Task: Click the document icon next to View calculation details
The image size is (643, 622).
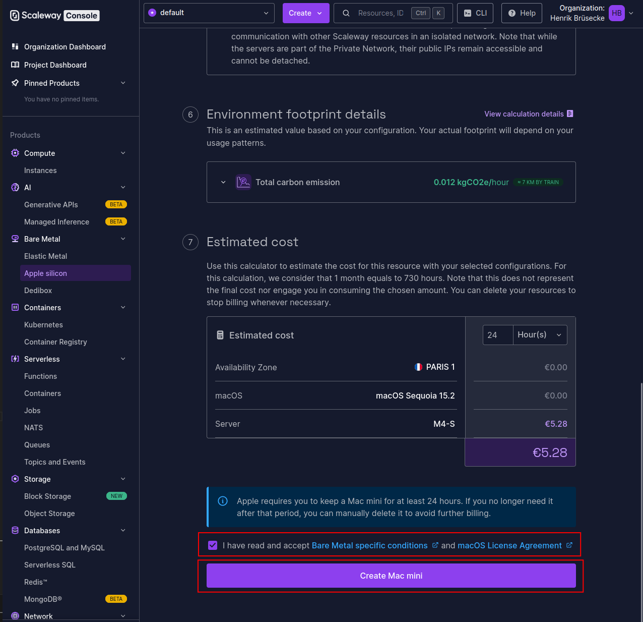Action: (570, 114)
